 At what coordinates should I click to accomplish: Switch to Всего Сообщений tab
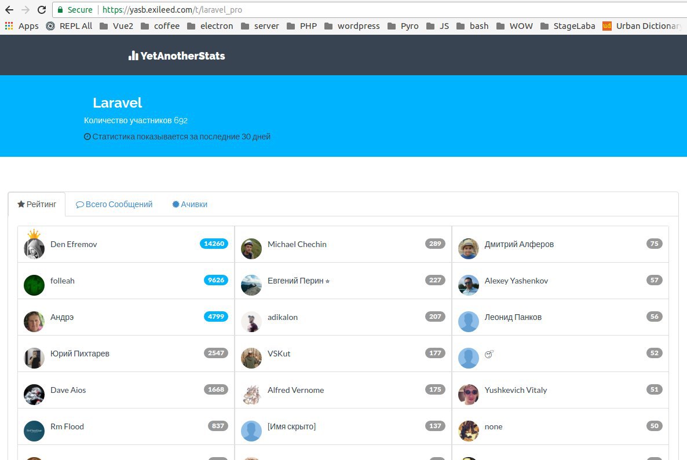(x=114, y=204)
